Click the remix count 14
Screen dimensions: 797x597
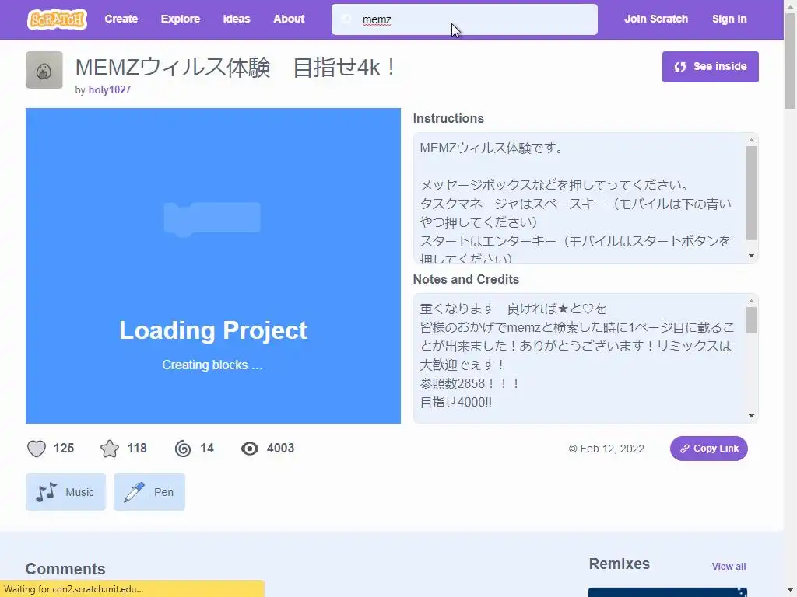pyautogui.click(x=207, y=449)
